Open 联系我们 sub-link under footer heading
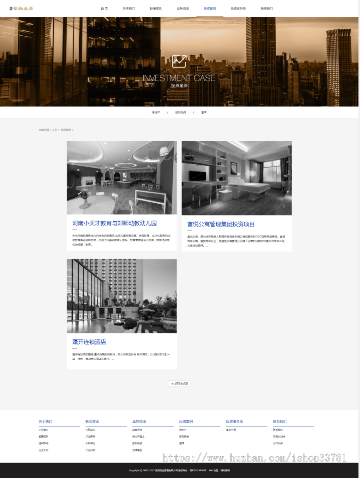This screenshot has width=360, height=478. (278, 430)
